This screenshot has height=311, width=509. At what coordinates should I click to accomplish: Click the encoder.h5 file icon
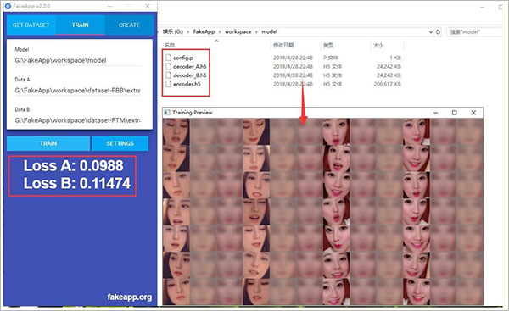pyautogui.click(x=168, y=84)
